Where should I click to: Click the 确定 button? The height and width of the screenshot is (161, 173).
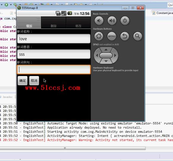click(23, 80)
